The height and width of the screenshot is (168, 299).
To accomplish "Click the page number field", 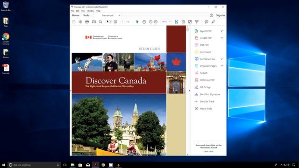I will tap(122, 22).
